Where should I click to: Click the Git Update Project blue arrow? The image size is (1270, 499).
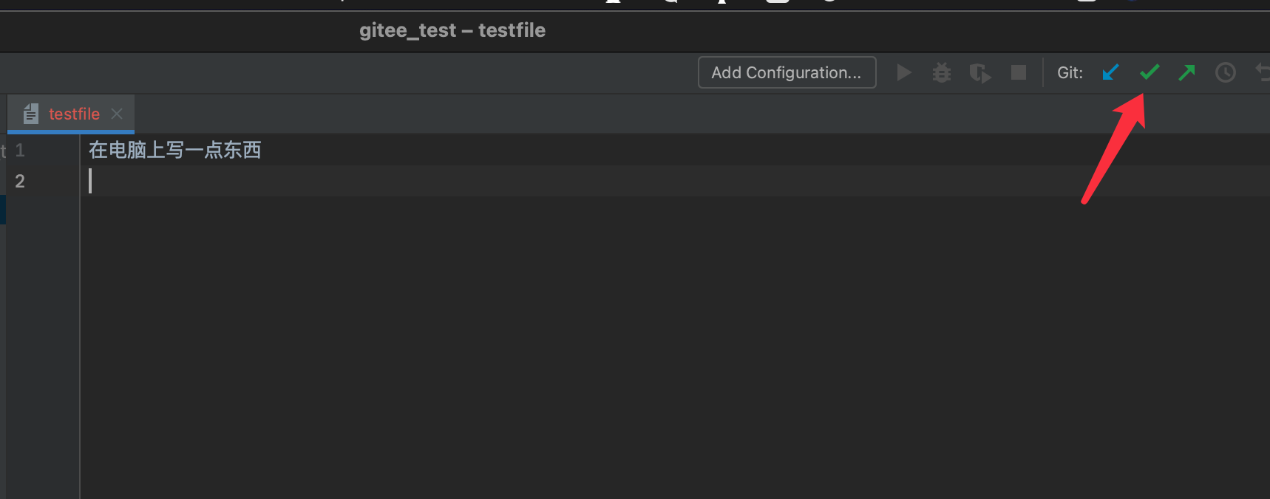pyautogui.click(x=1110, y=72)
